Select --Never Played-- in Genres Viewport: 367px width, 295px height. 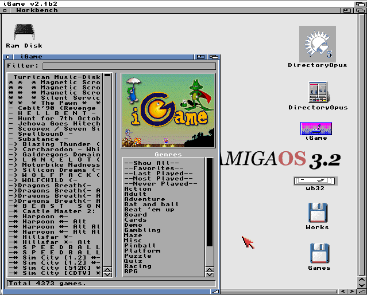point(161,183)
